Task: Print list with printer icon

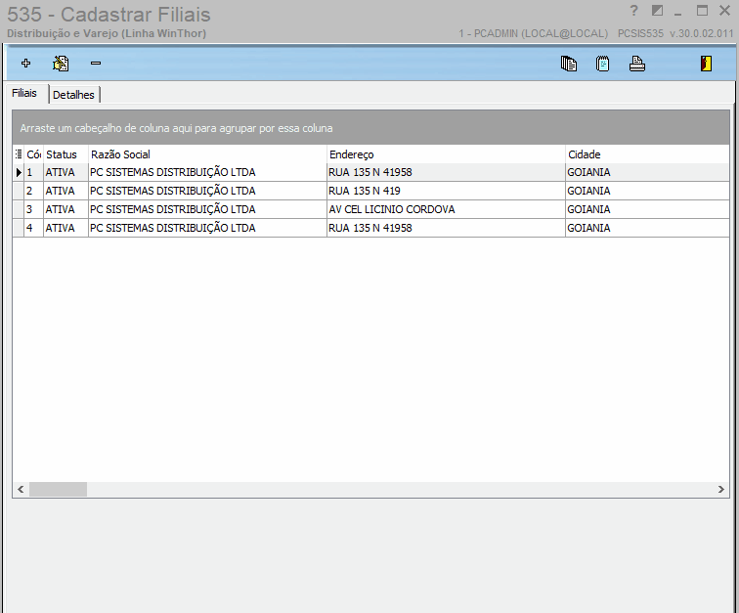Action: point(637,64)
